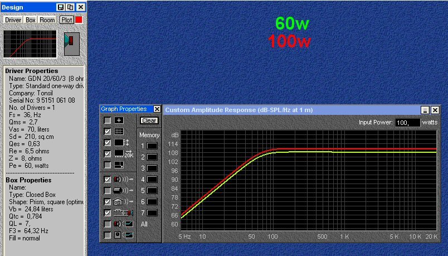This screenshot has width=448, height=256.
Task: Close the Custom Amplitude Response window
Action: [x=435, y=110]
